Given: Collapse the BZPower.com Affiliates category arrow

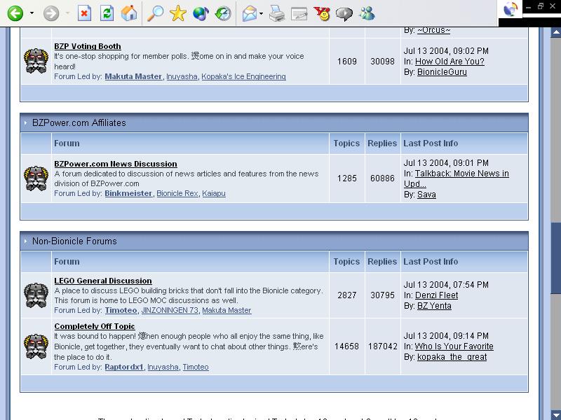Looking at the screenshot, I should click(25, 123).
